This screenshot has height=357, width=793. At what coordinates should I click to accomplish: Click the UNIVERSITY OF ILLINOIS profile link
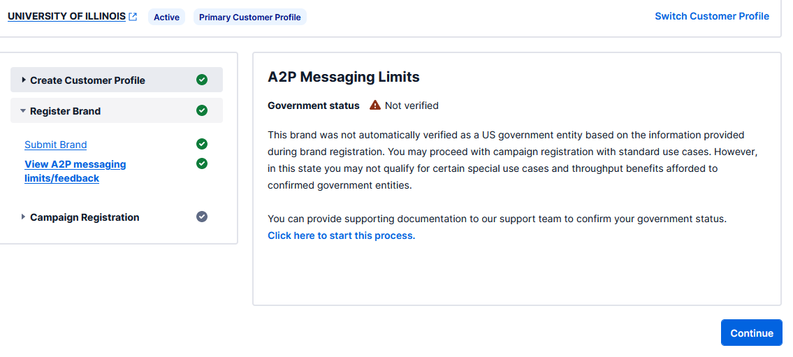66,16
